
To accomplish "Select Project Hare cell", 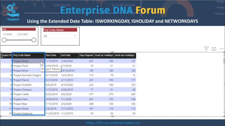I will [x=20, y=99].
